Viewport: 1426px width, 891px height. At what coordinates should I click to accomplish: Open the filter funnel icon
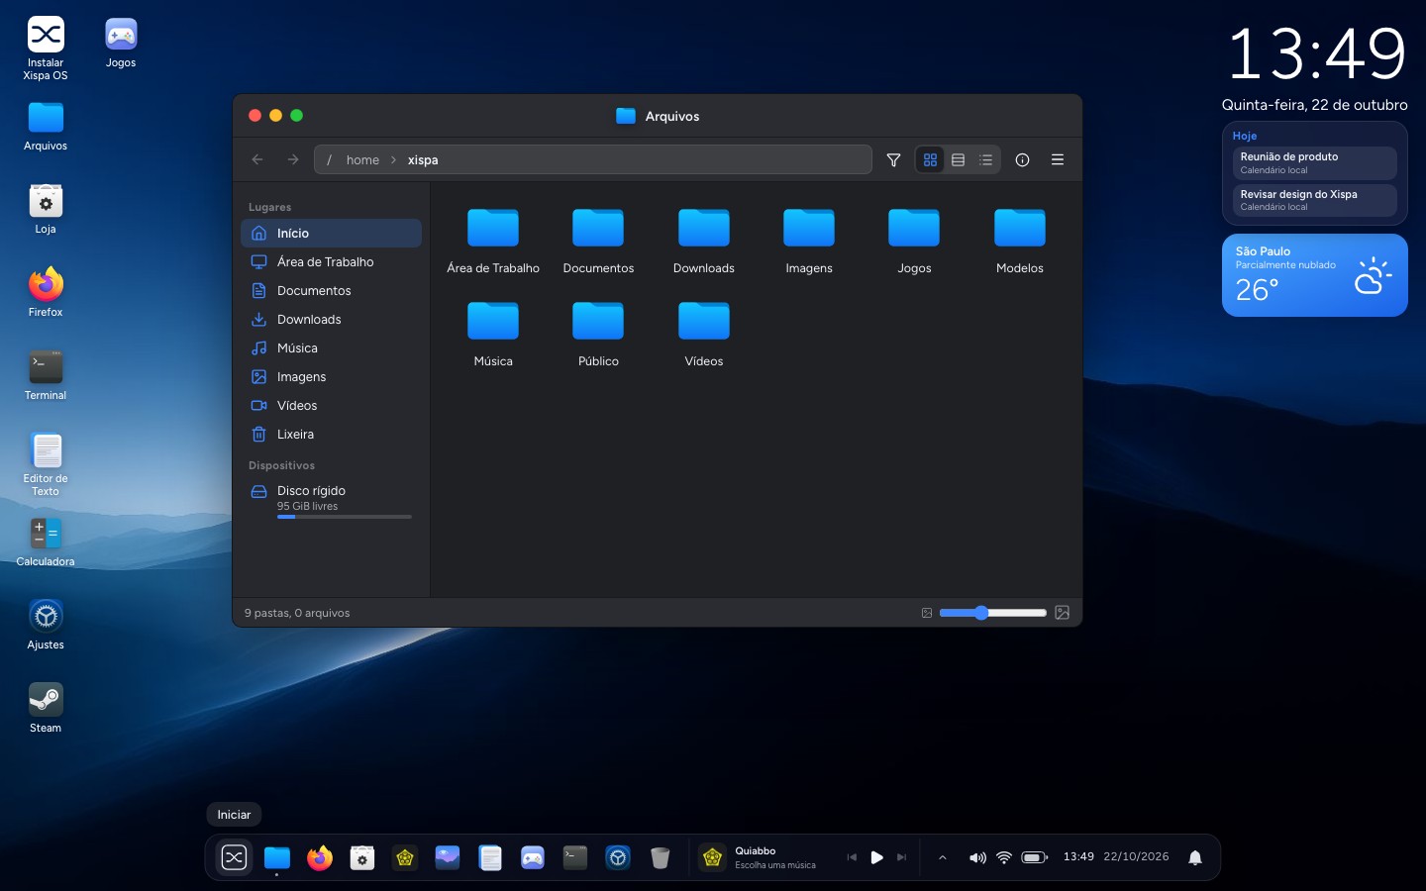coord(893,159)
